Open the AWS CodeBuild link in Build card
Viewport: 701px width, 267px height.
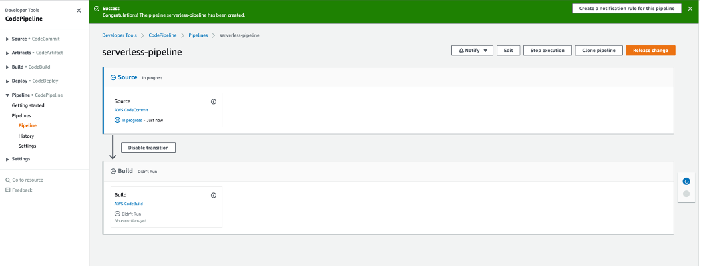[129, 204]
